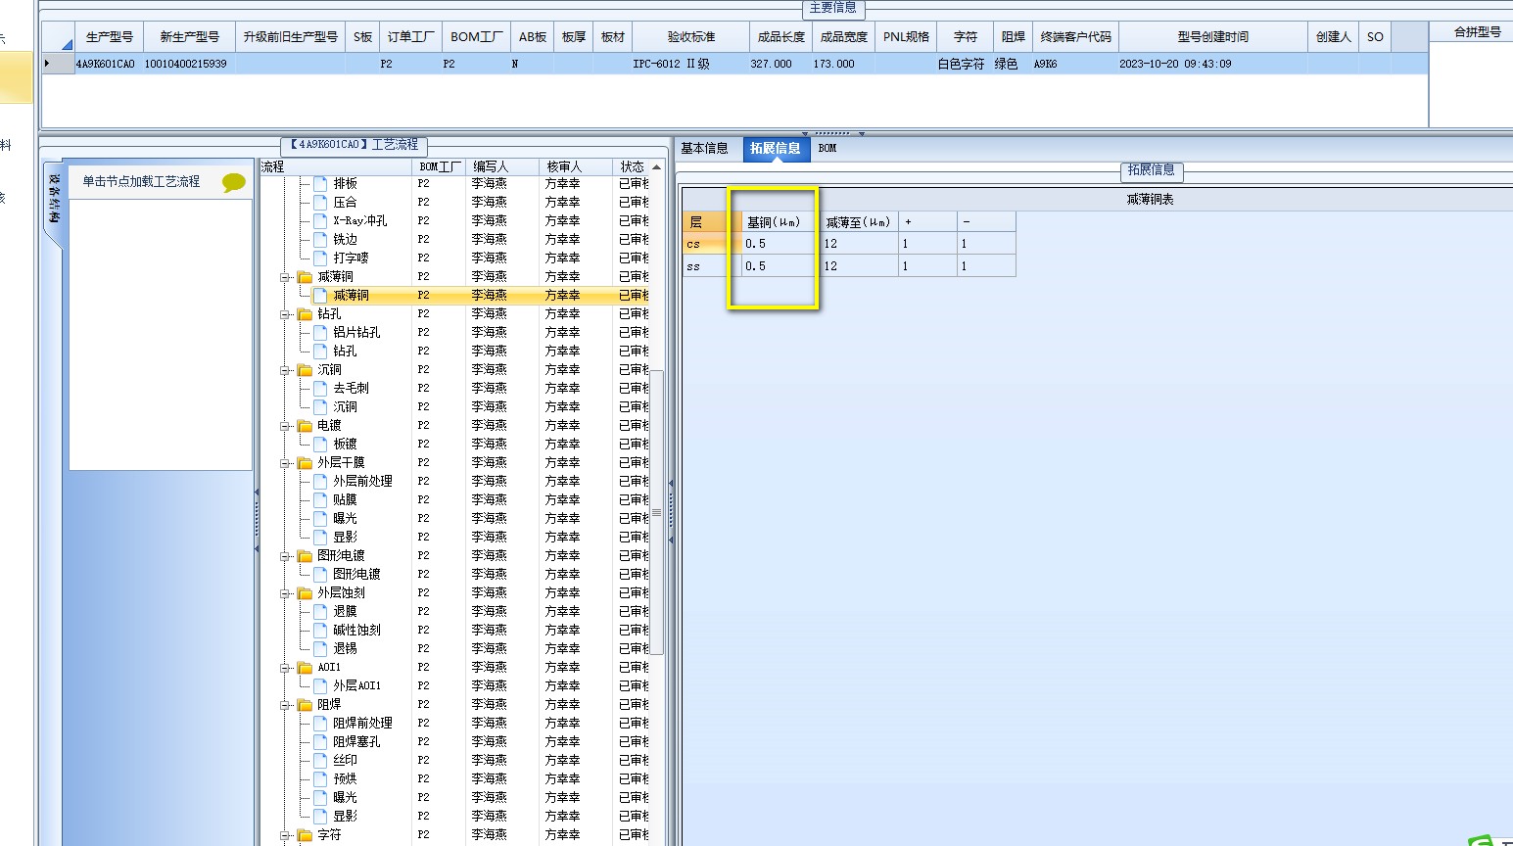The width and height of the screenshot is (1513, 846).
Task: Sort by 型号创建时间 column header
Action: (x=1213, y=37)
